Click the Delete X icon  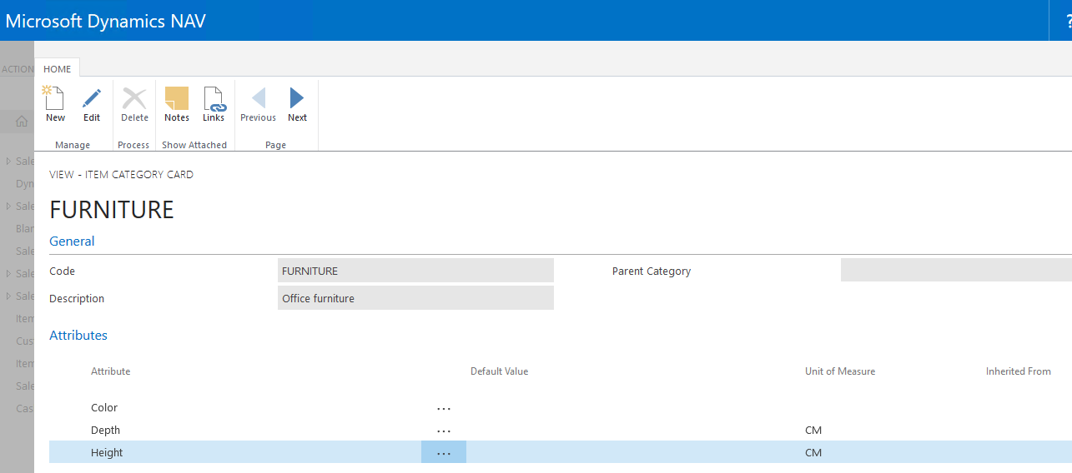tap(134, 99)
